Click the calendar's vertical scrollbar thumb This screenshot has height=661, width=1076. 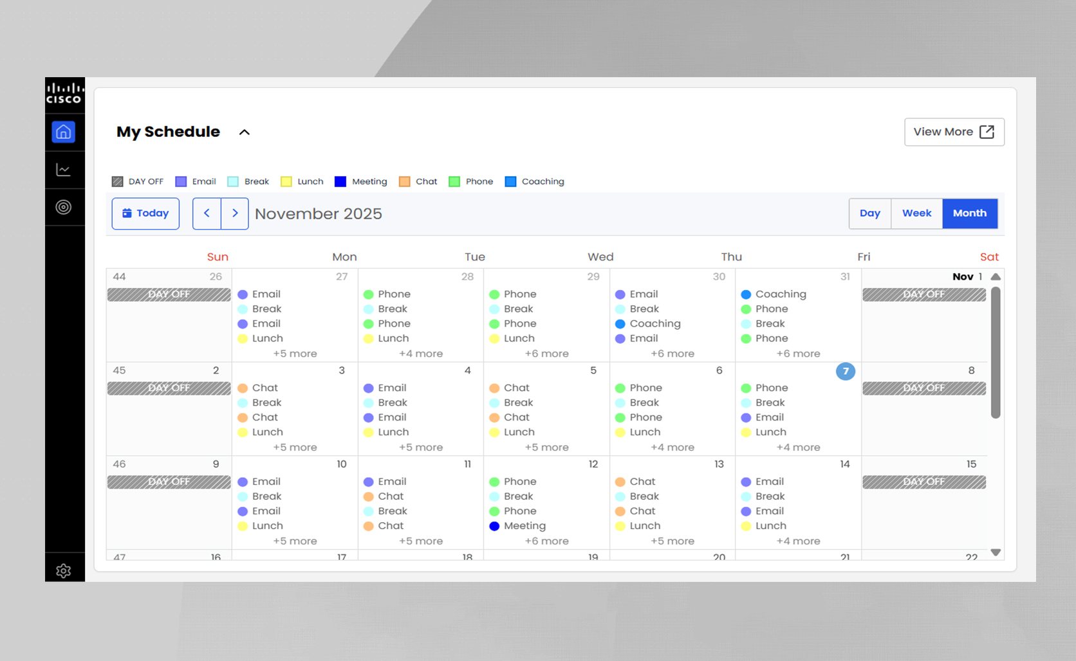tap(996, 352)
